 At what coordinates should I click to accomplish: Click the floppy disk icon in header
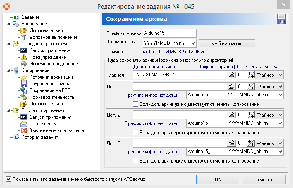pos(281,19)
